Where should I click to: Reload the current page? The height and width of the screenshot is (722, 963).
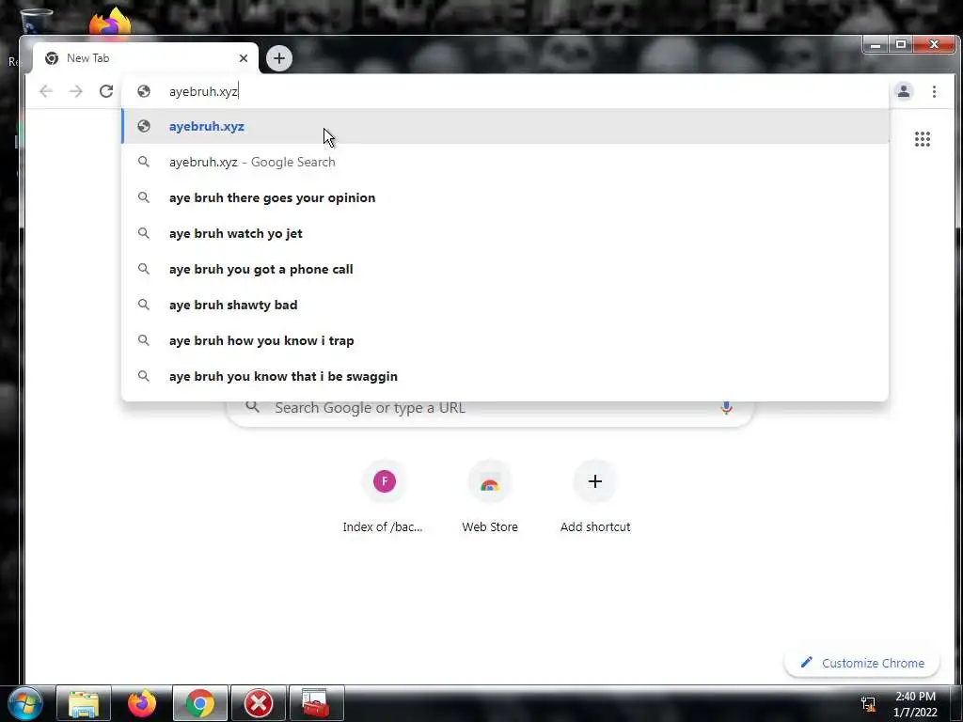106,91
